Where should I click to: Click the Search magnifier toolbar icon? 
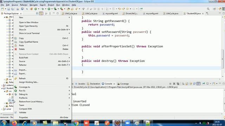coord(208,9)
